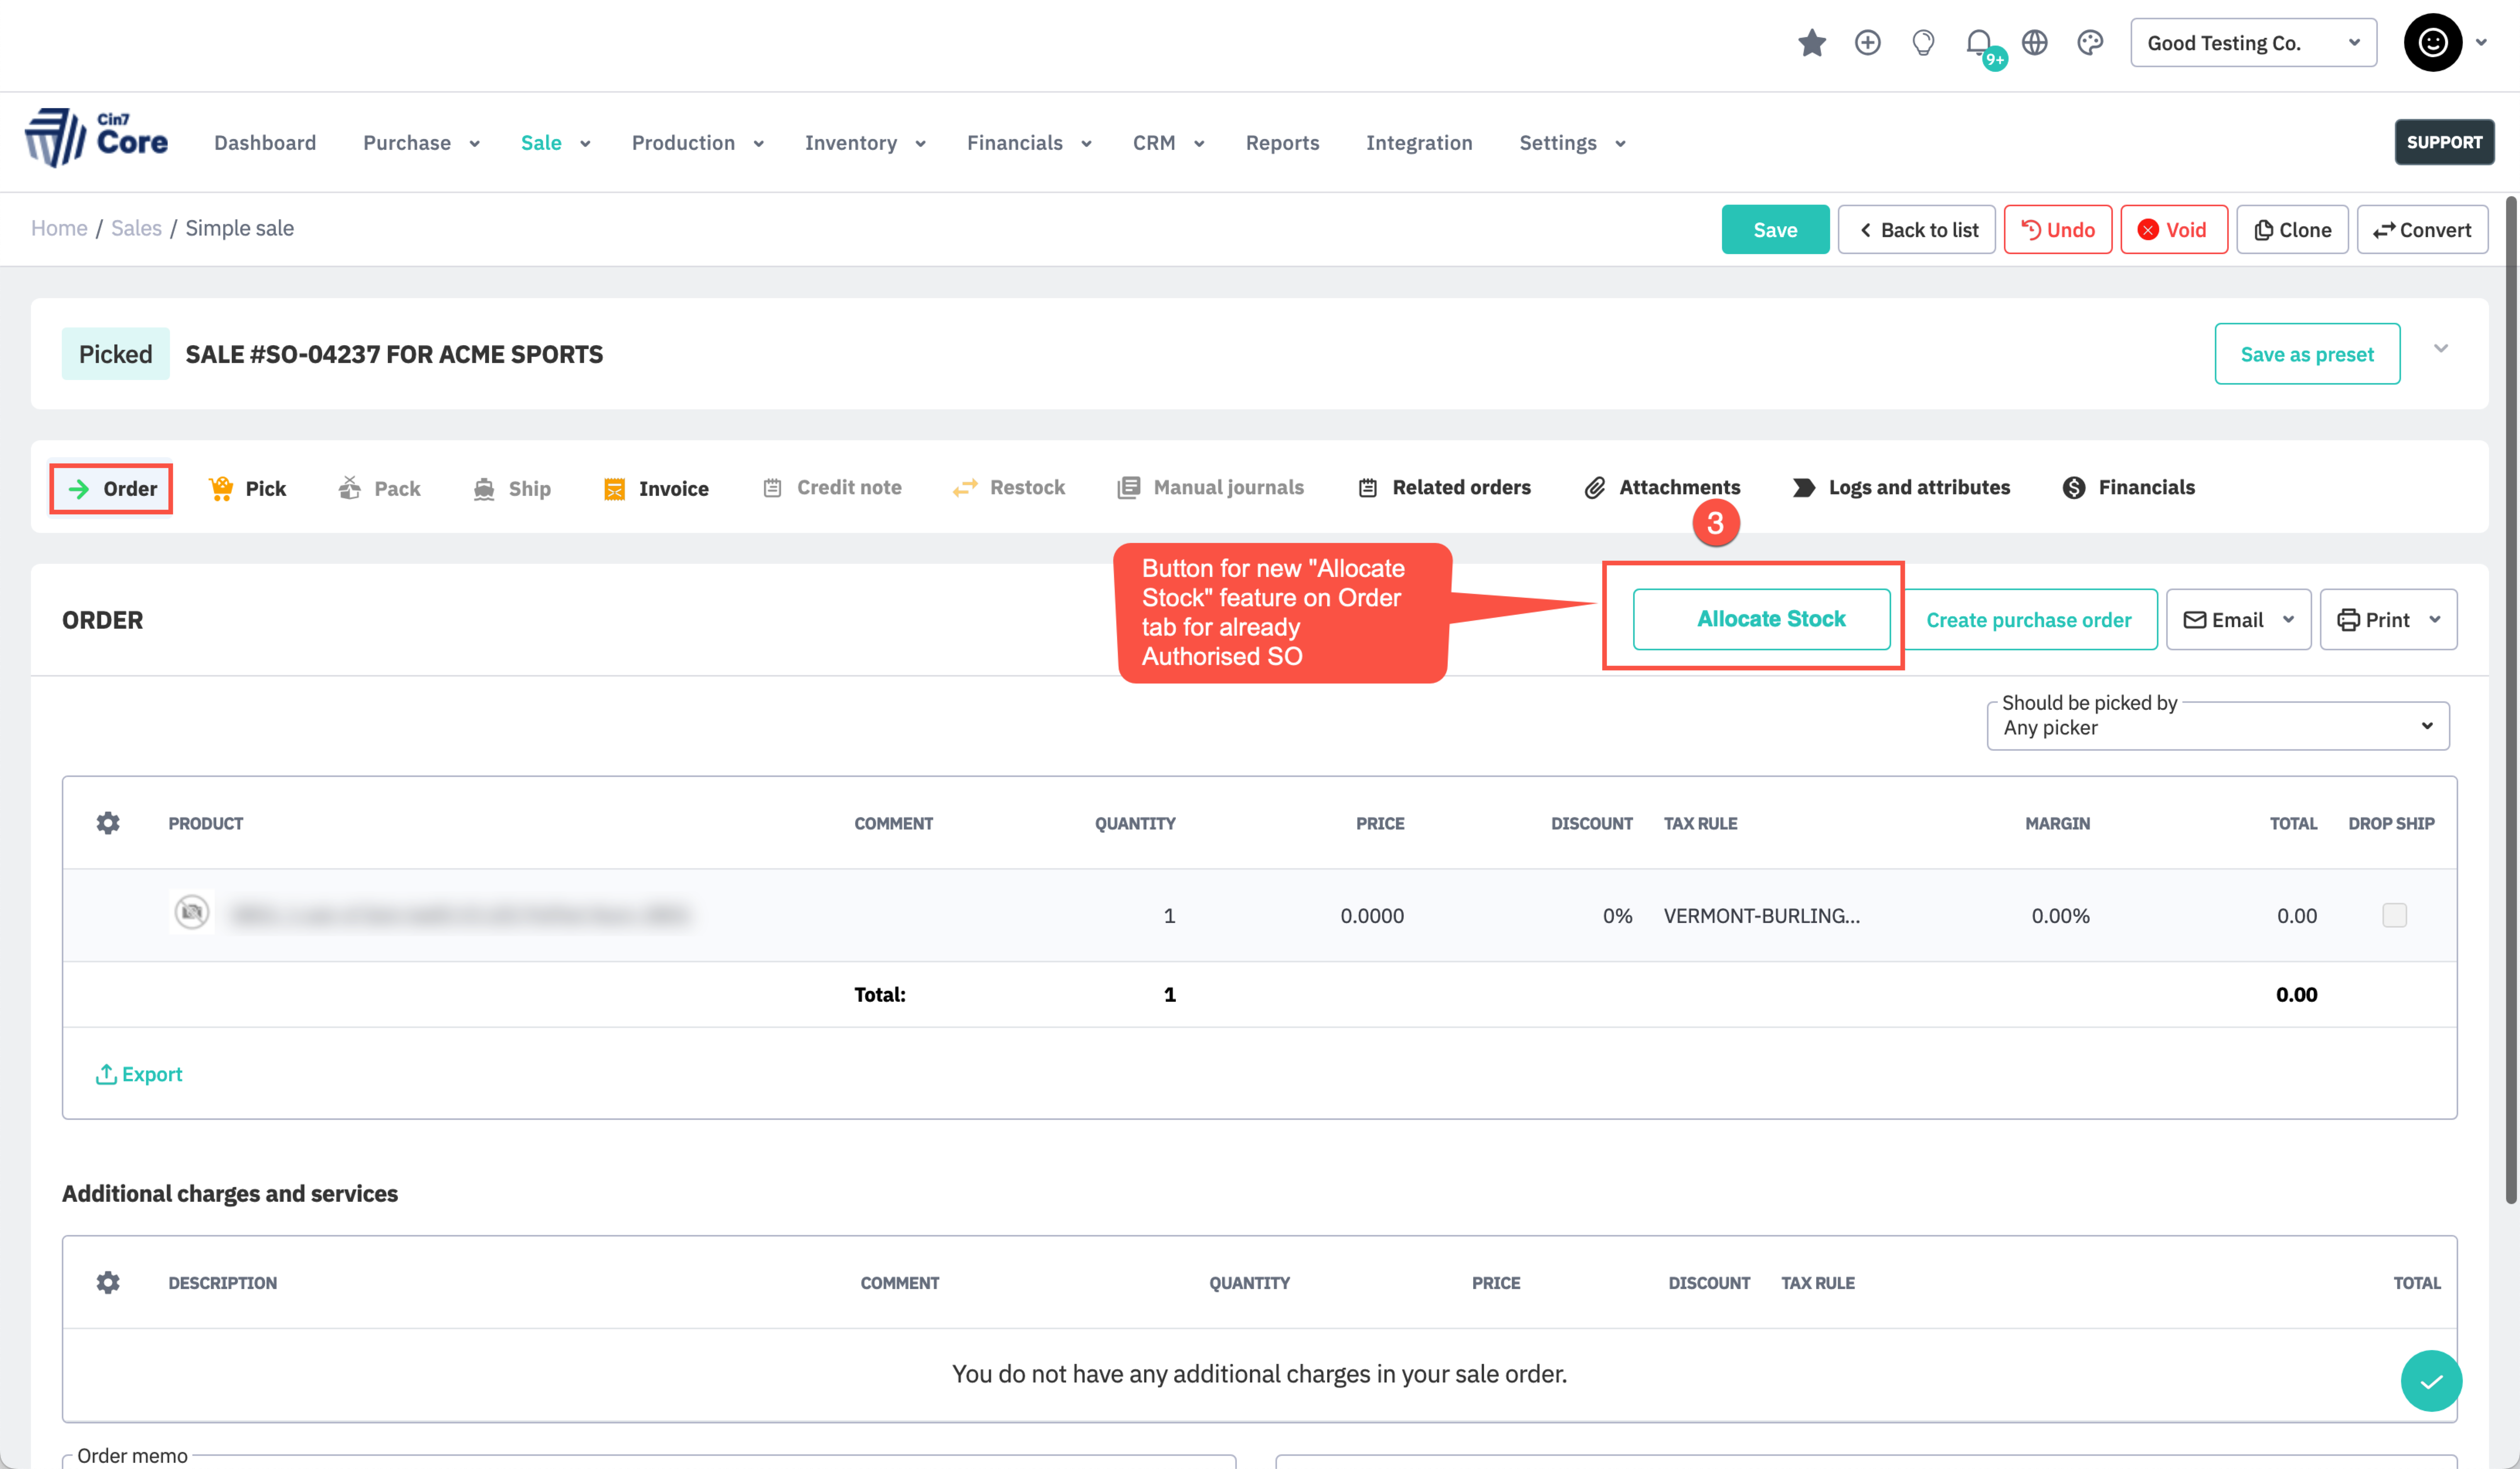Open the color palette theme icon

point(2090,43)
